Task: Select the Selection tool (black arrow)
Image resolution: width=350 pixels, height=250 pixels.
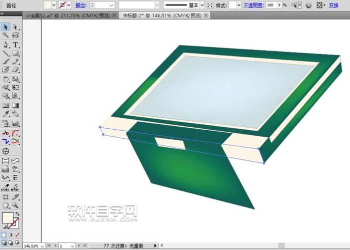Action: point(5,27)
